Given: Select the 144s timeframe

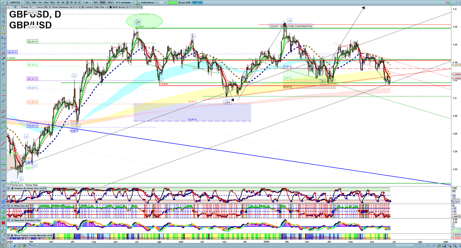Looking at the screenshot, I should point(34,3).
